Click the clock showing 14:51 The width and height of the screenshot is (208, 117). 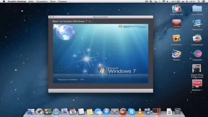(x=191, y=1)
